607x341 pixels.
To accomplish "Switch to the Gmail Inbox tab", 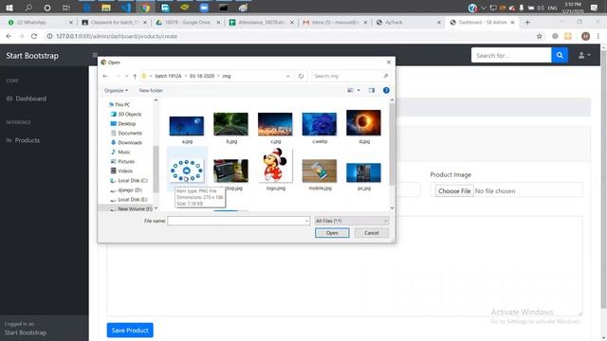I will coord(335,23).
